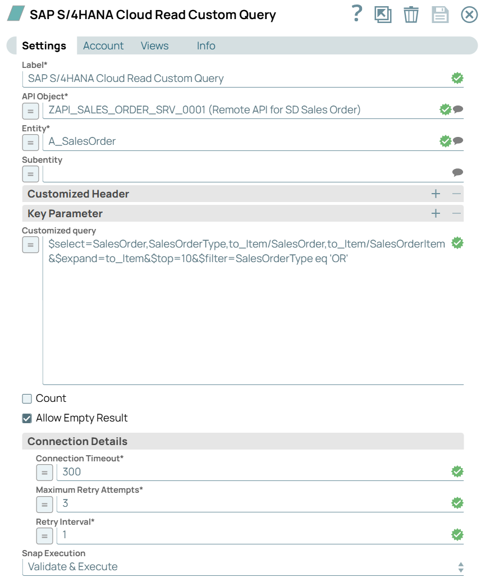Close the snap settings dialog
The image size is (481, 582).
click(469, 15)
